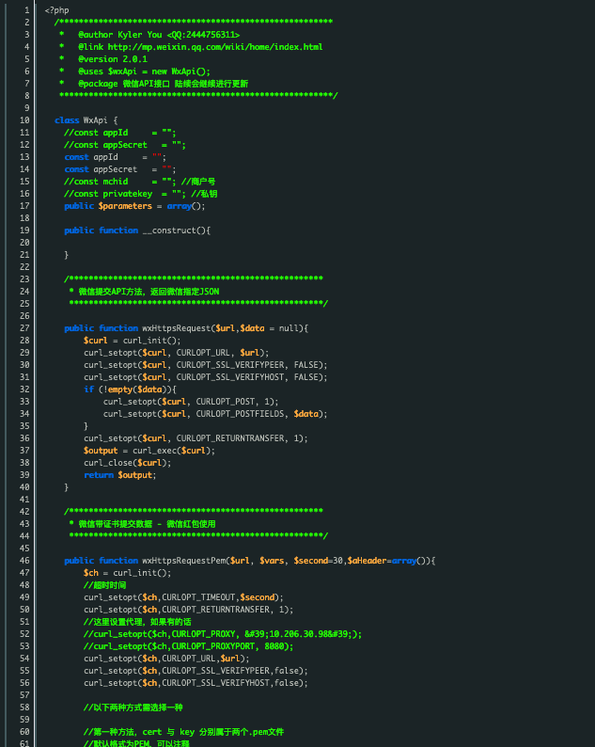Click the "curl_exec($curl)" call on line 37
This screenshot has height=747, width=595.
tap(171, 451)
